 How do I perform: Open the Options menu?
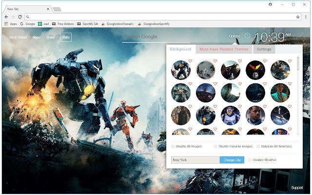pyautogui.click(x=234, y=36)
